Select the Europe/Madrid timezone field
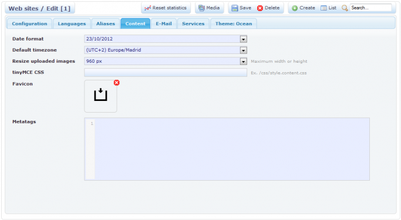This screenshot has height=220, width=401. (166, 50)
